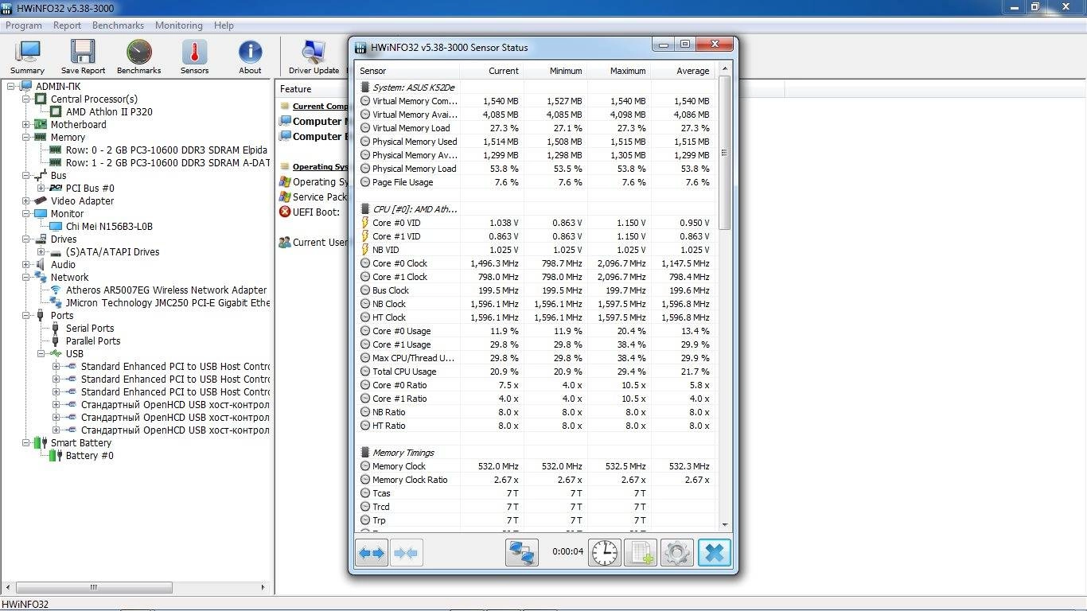Click the Network icon in the tree

(41, 277)
